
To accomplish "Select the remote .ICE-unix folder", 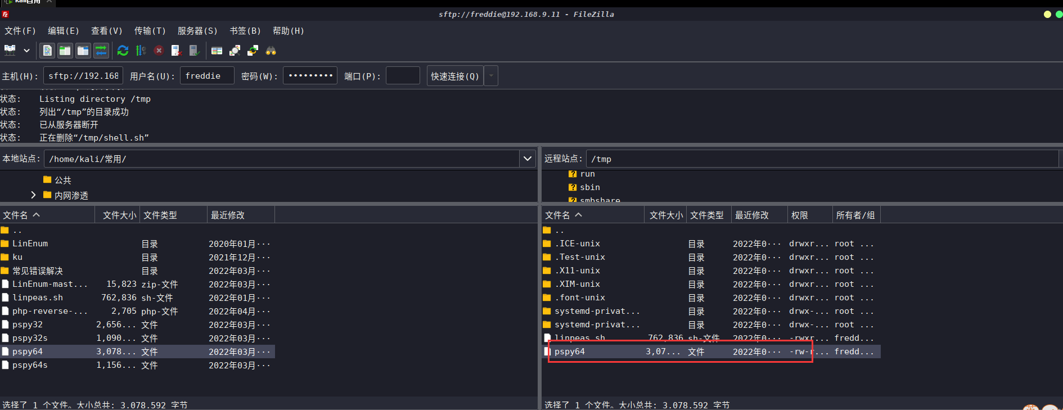I will 711,244.
